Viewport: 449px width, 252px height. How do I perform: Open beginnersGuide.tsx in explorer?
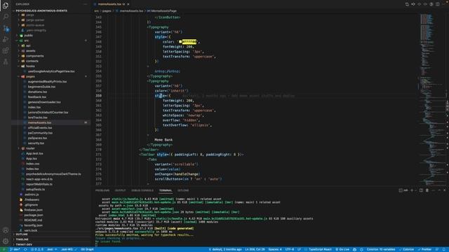tap(42, 87)
